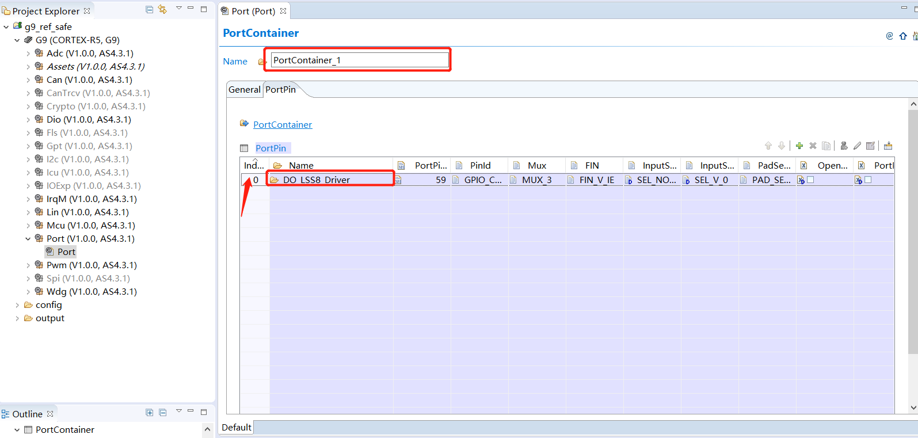Sort table by the Mux column header
The width and height of the screenshot is (918, 438).
coord(537,165)
